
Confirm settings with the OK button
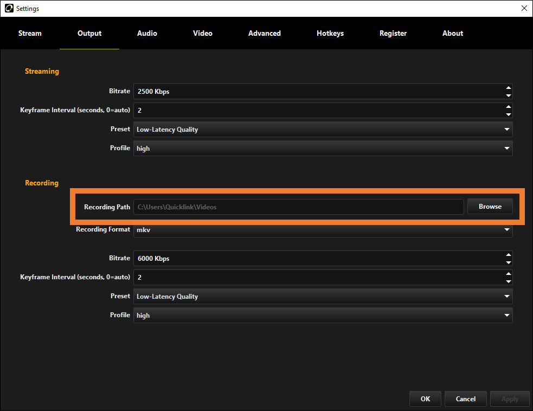[425, 399]
